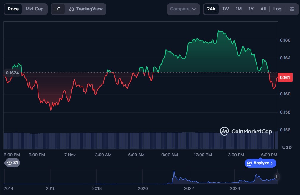Choose the 1M time range
This screenshot has height=195, width=300.
point(238,9)
